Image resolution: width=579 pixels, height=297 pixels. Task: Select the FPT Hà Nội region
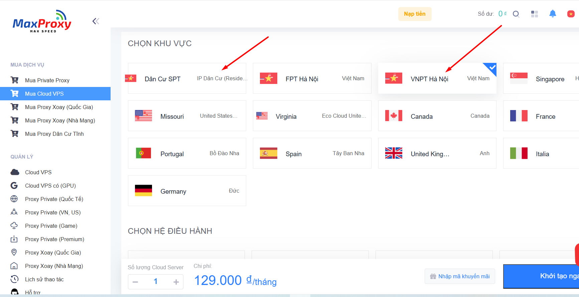[312, 78]
